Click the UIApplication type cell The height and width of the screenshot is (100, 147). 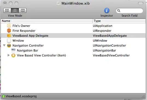click(102, 26)
